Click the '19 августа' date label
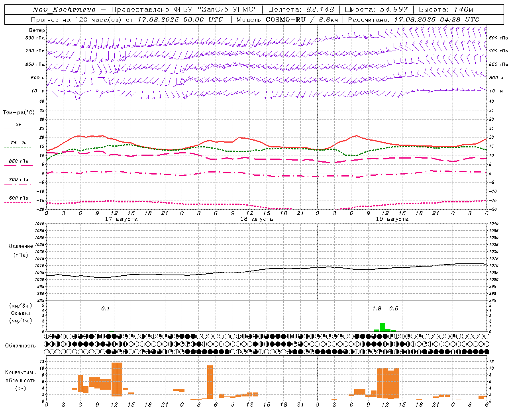This screenshot has width=510, height=408. [392, 219]
